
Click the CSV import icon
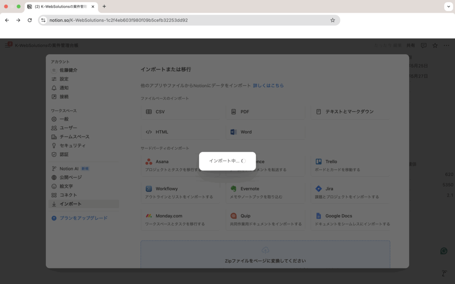[148, 112]
